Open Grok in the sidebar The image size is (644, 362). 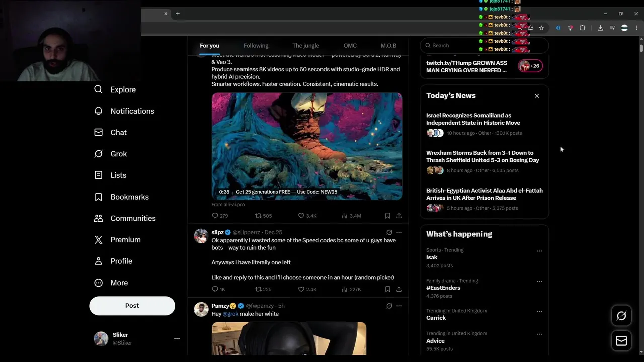tap(111, 154)
